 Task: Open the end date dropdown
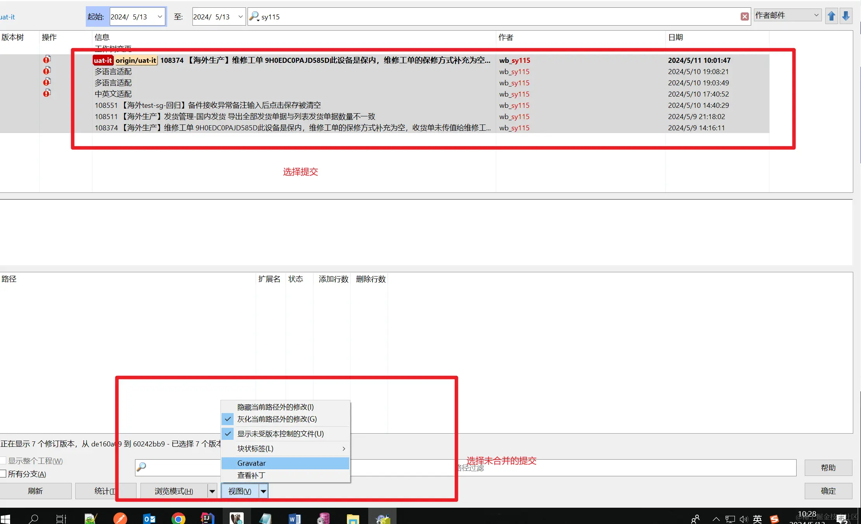coord(240,17)
